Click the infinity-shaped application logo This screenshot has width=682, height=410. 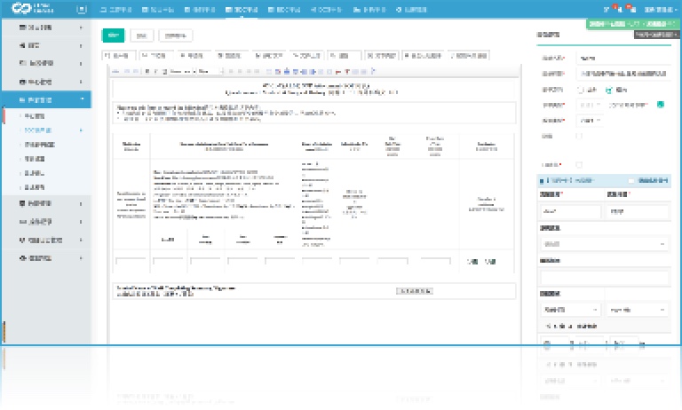coord(21,8)
